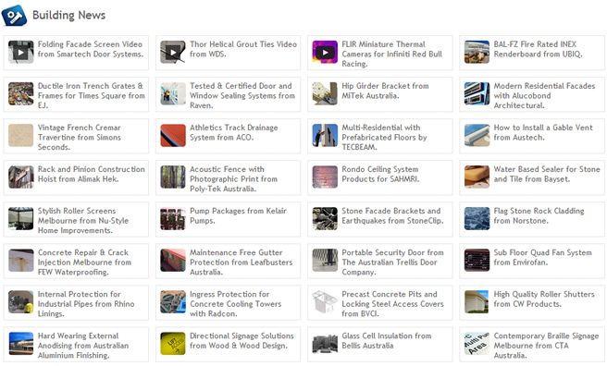Open Modern Residential Facades with Alucobond link

[544, 95]
